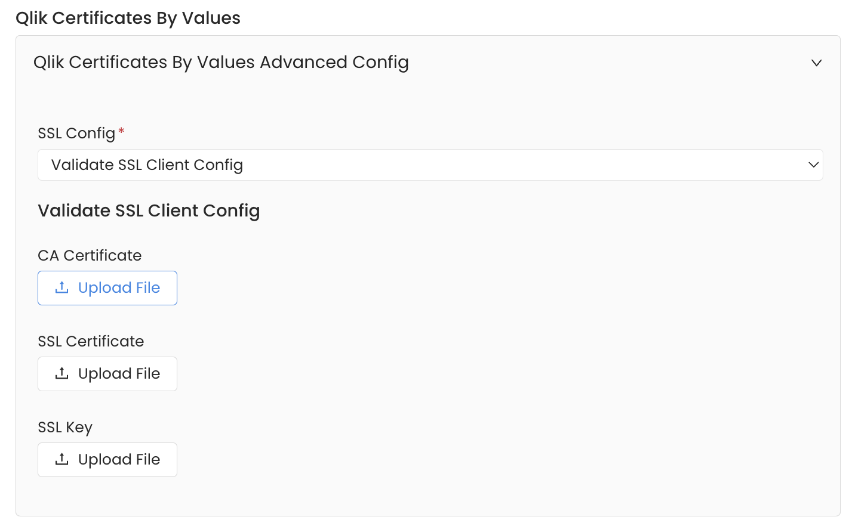
Task: Click the Qlik Certificates By Values title
Action: (x=128, y=18)
